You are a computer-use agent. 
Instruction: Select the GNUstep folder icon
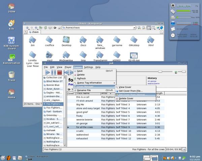coord(134,41)
